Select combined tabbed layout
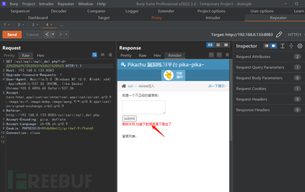This screenshot has width=305, height=192. [226, 45]
